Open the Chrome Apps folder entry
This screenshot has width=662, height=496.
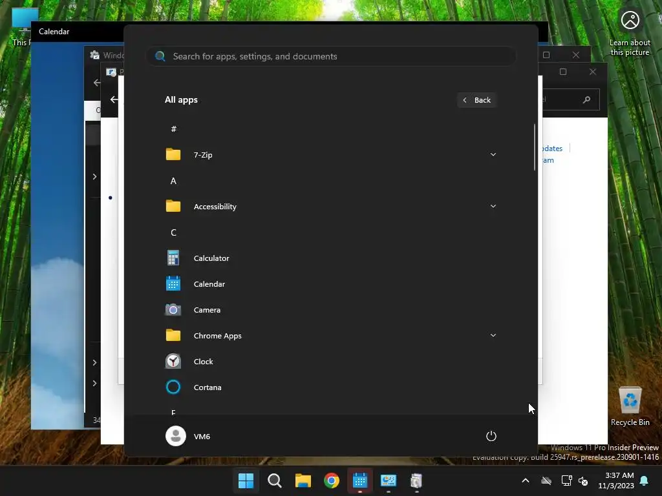coord(330,336)
